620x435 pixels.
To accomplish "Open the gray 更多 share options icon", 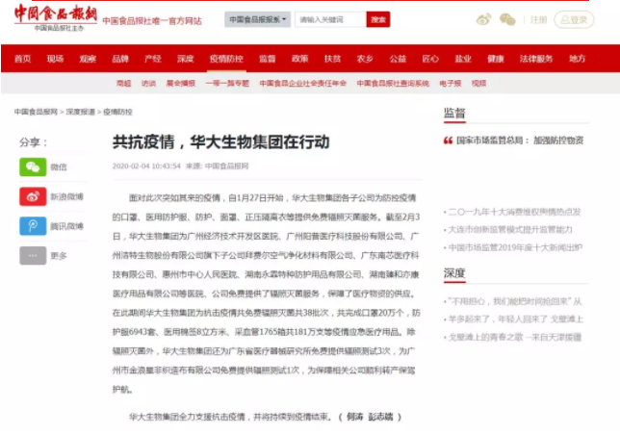I will coord(32,255).
